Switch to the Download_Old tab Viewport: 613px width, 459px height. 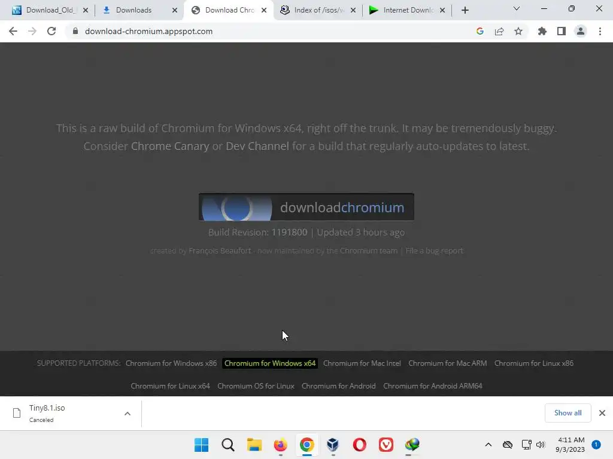click(50, 10)
